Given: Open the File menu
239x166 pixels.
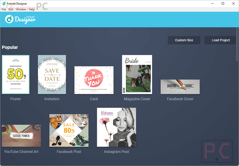Looking at the screenshot, I should pos(4,10).
